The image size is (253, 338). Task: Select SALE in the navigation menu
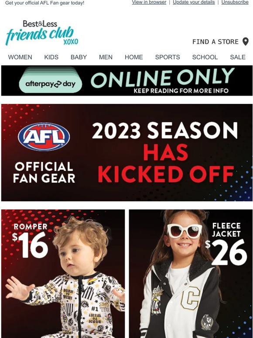[x=238, y=57]
